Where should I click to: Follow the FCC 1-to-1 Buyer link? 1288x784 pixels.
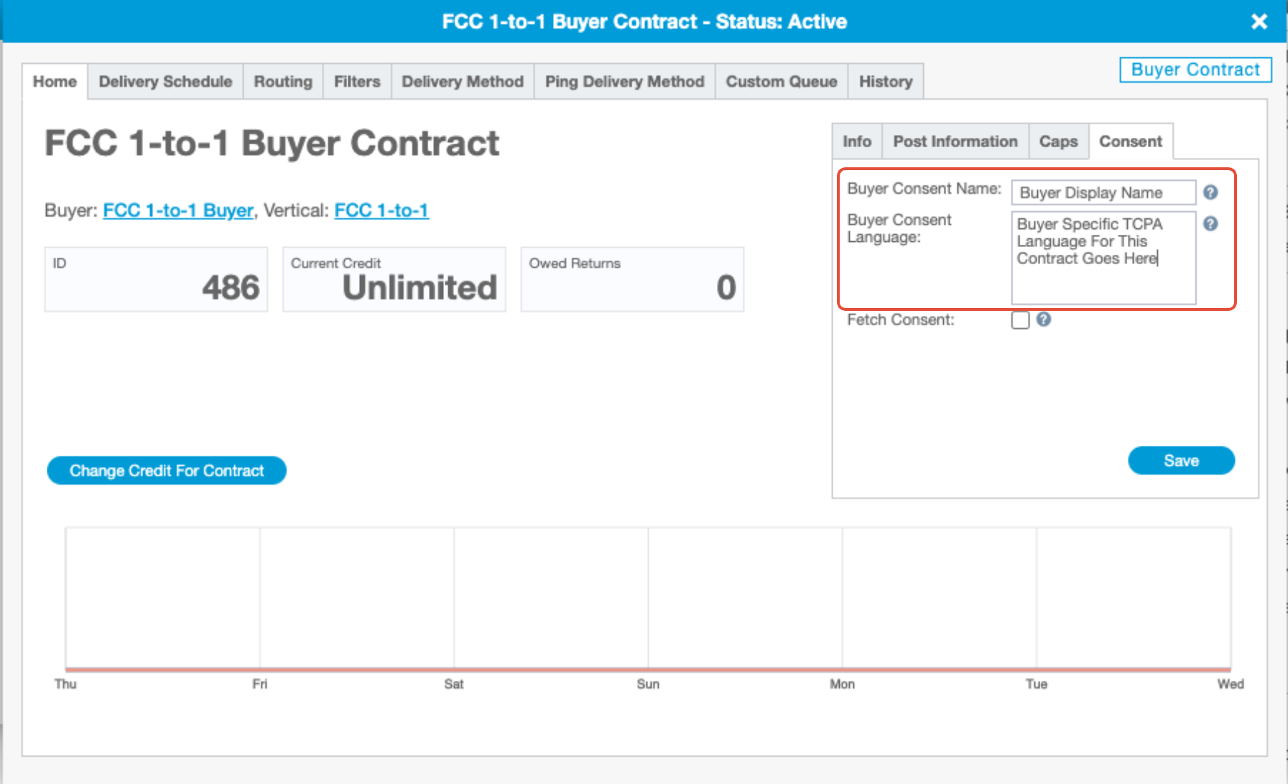178,210
